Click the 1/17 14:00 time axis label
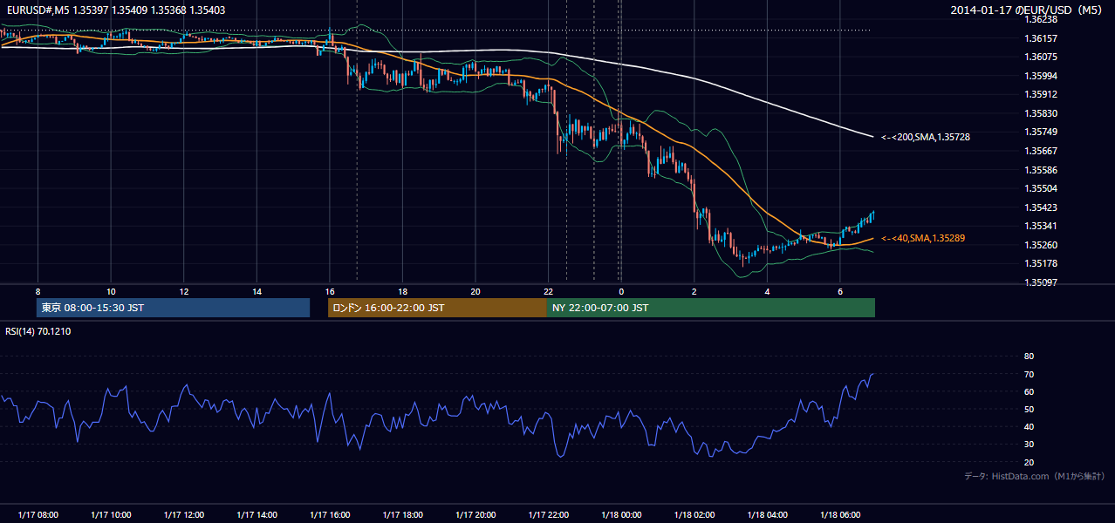Screen dimensions: 1115x523 (257, 515)
